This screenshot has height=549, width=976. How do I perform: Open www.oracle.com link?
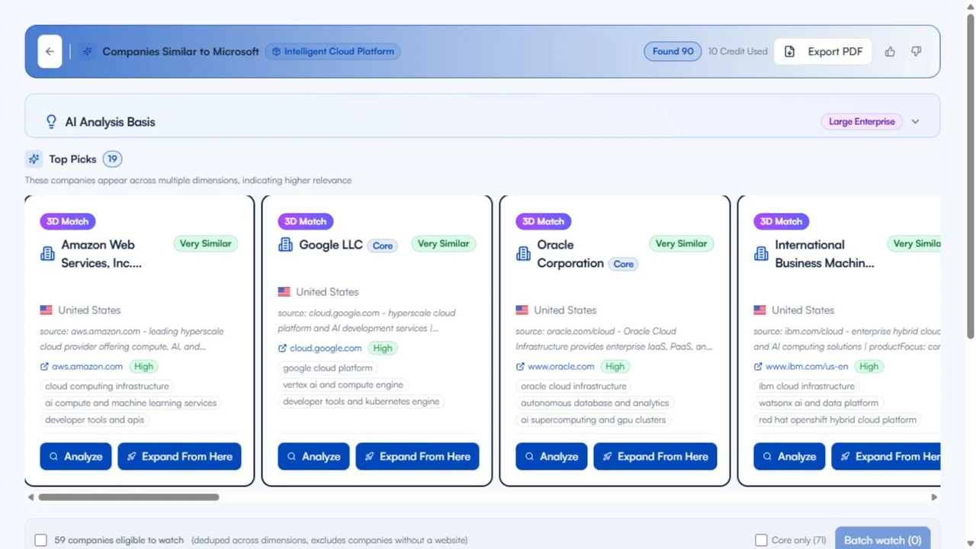tap(560, 367)
